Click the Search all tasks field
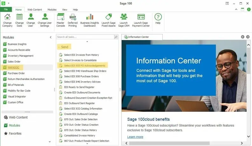252x146 pixels. (x=85, y=37)
